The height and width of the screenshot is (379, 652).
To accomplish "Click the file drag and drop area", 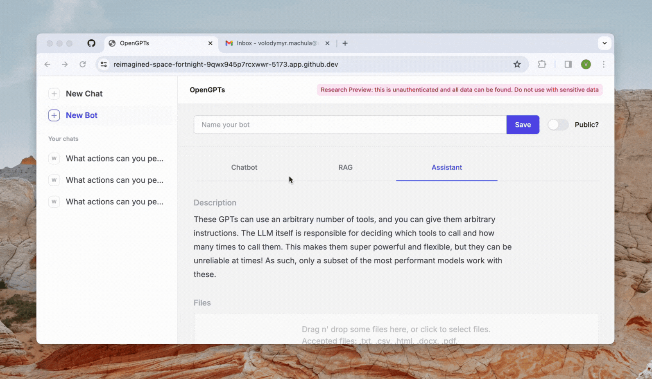I will [396, 329].
